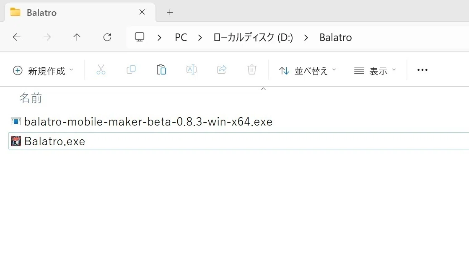Open the 表示 view dropdown
Screen dimensions: 469x272
(375, 71)
